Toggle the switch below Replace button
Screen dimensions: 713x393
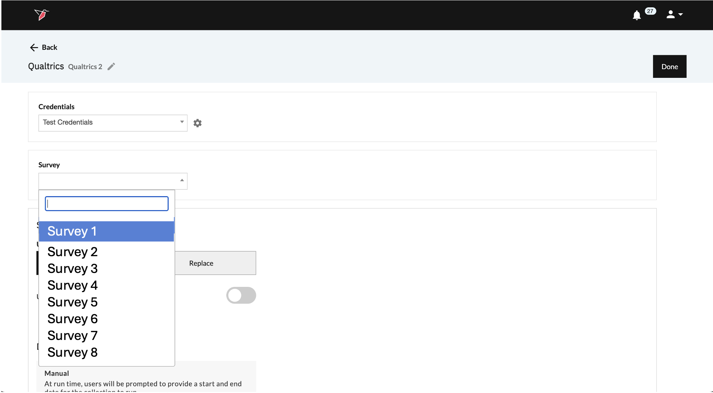pyautogui.click(x=241, y=295)
